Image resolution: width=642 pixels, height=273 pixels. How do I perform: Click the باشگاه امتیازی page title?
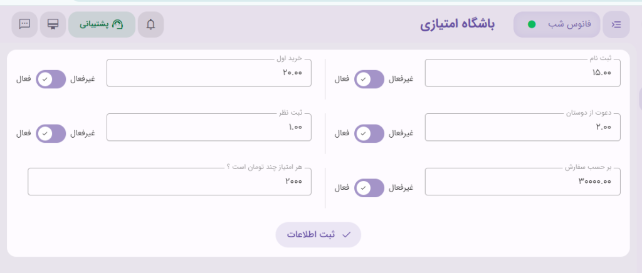pyautogui.click(x=457, y=25)
